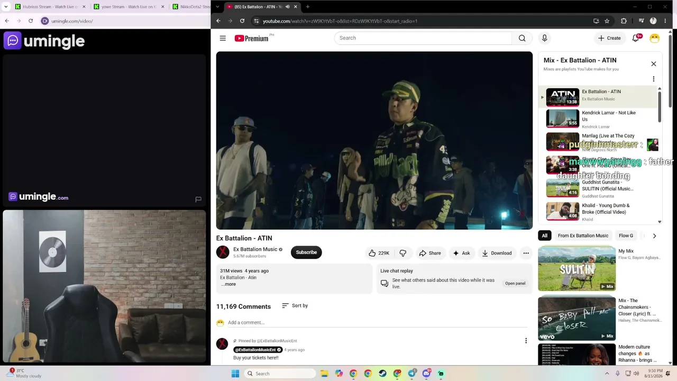This screenshot has width=677, height=381.
Task: Close the yowe Stream tab
Action: click(162, 7)
